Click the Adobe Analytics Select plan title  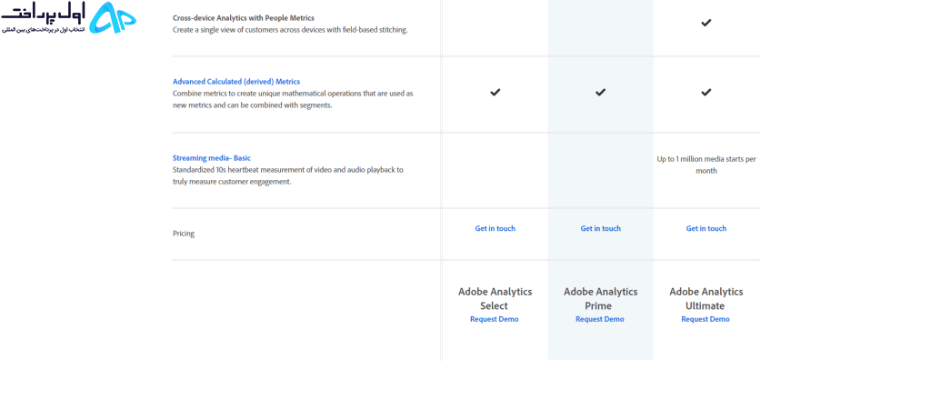[x=496, y=299]
